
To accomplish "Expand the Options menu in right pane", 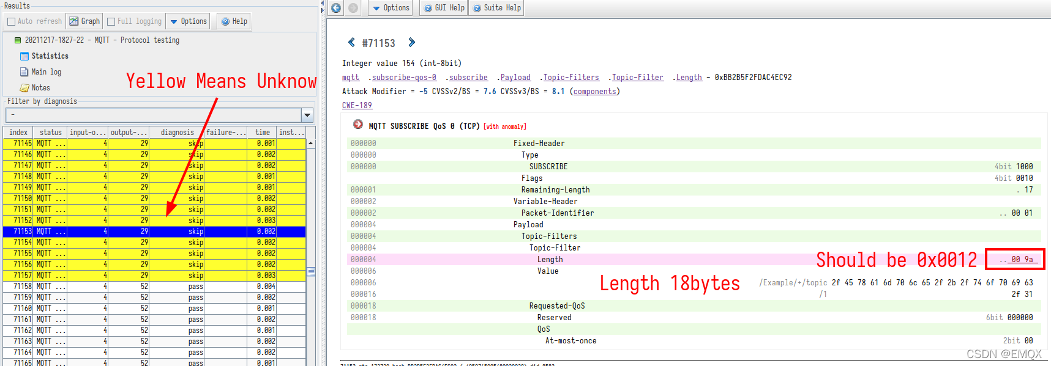I will (x=391, y=8).
